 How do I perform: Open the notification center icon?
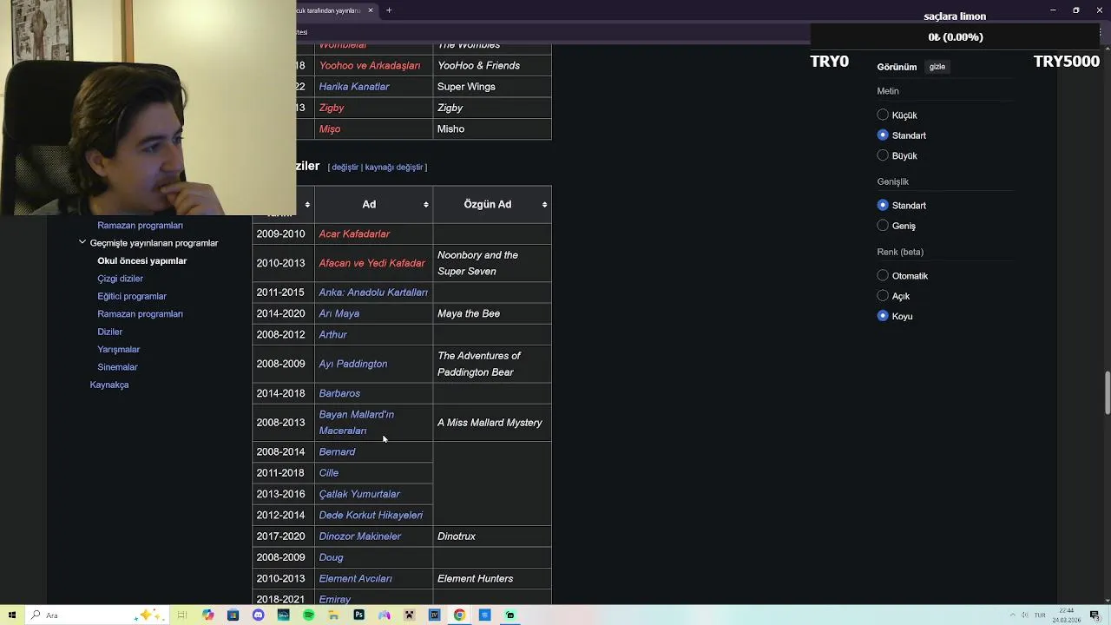tap(1096, 615)
